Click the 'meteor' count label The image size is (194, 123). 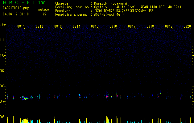pos(44,10)
